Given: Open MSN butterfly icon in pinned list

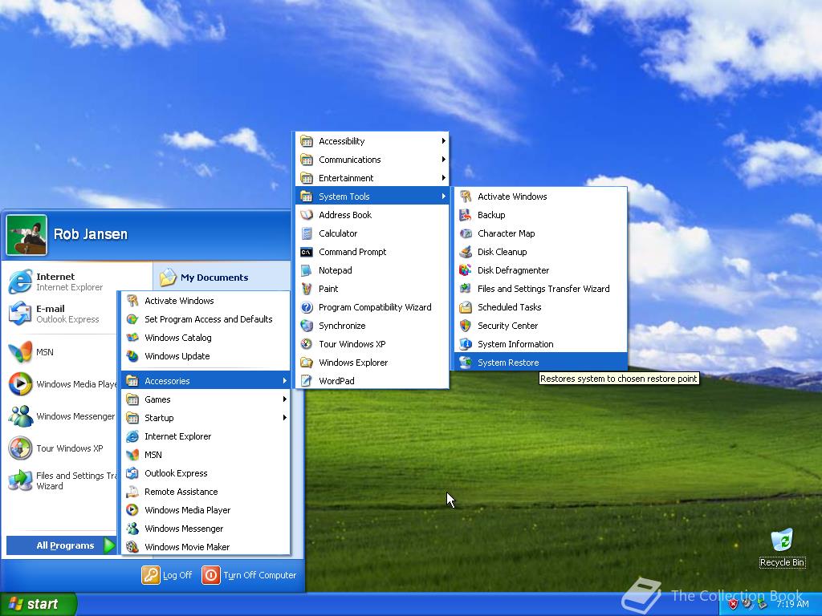Looking at the screenshot, I should [x=20, y=352].
